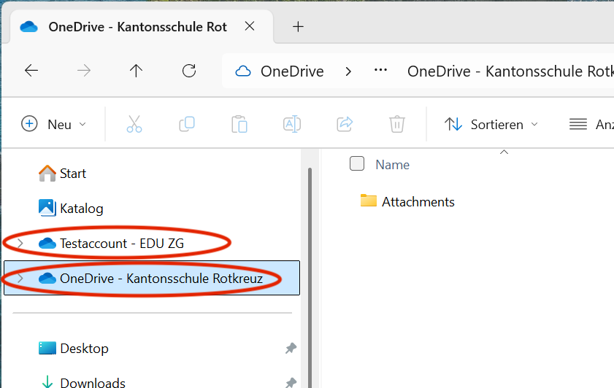Open Katalog in navigation pane

point(71,208)
